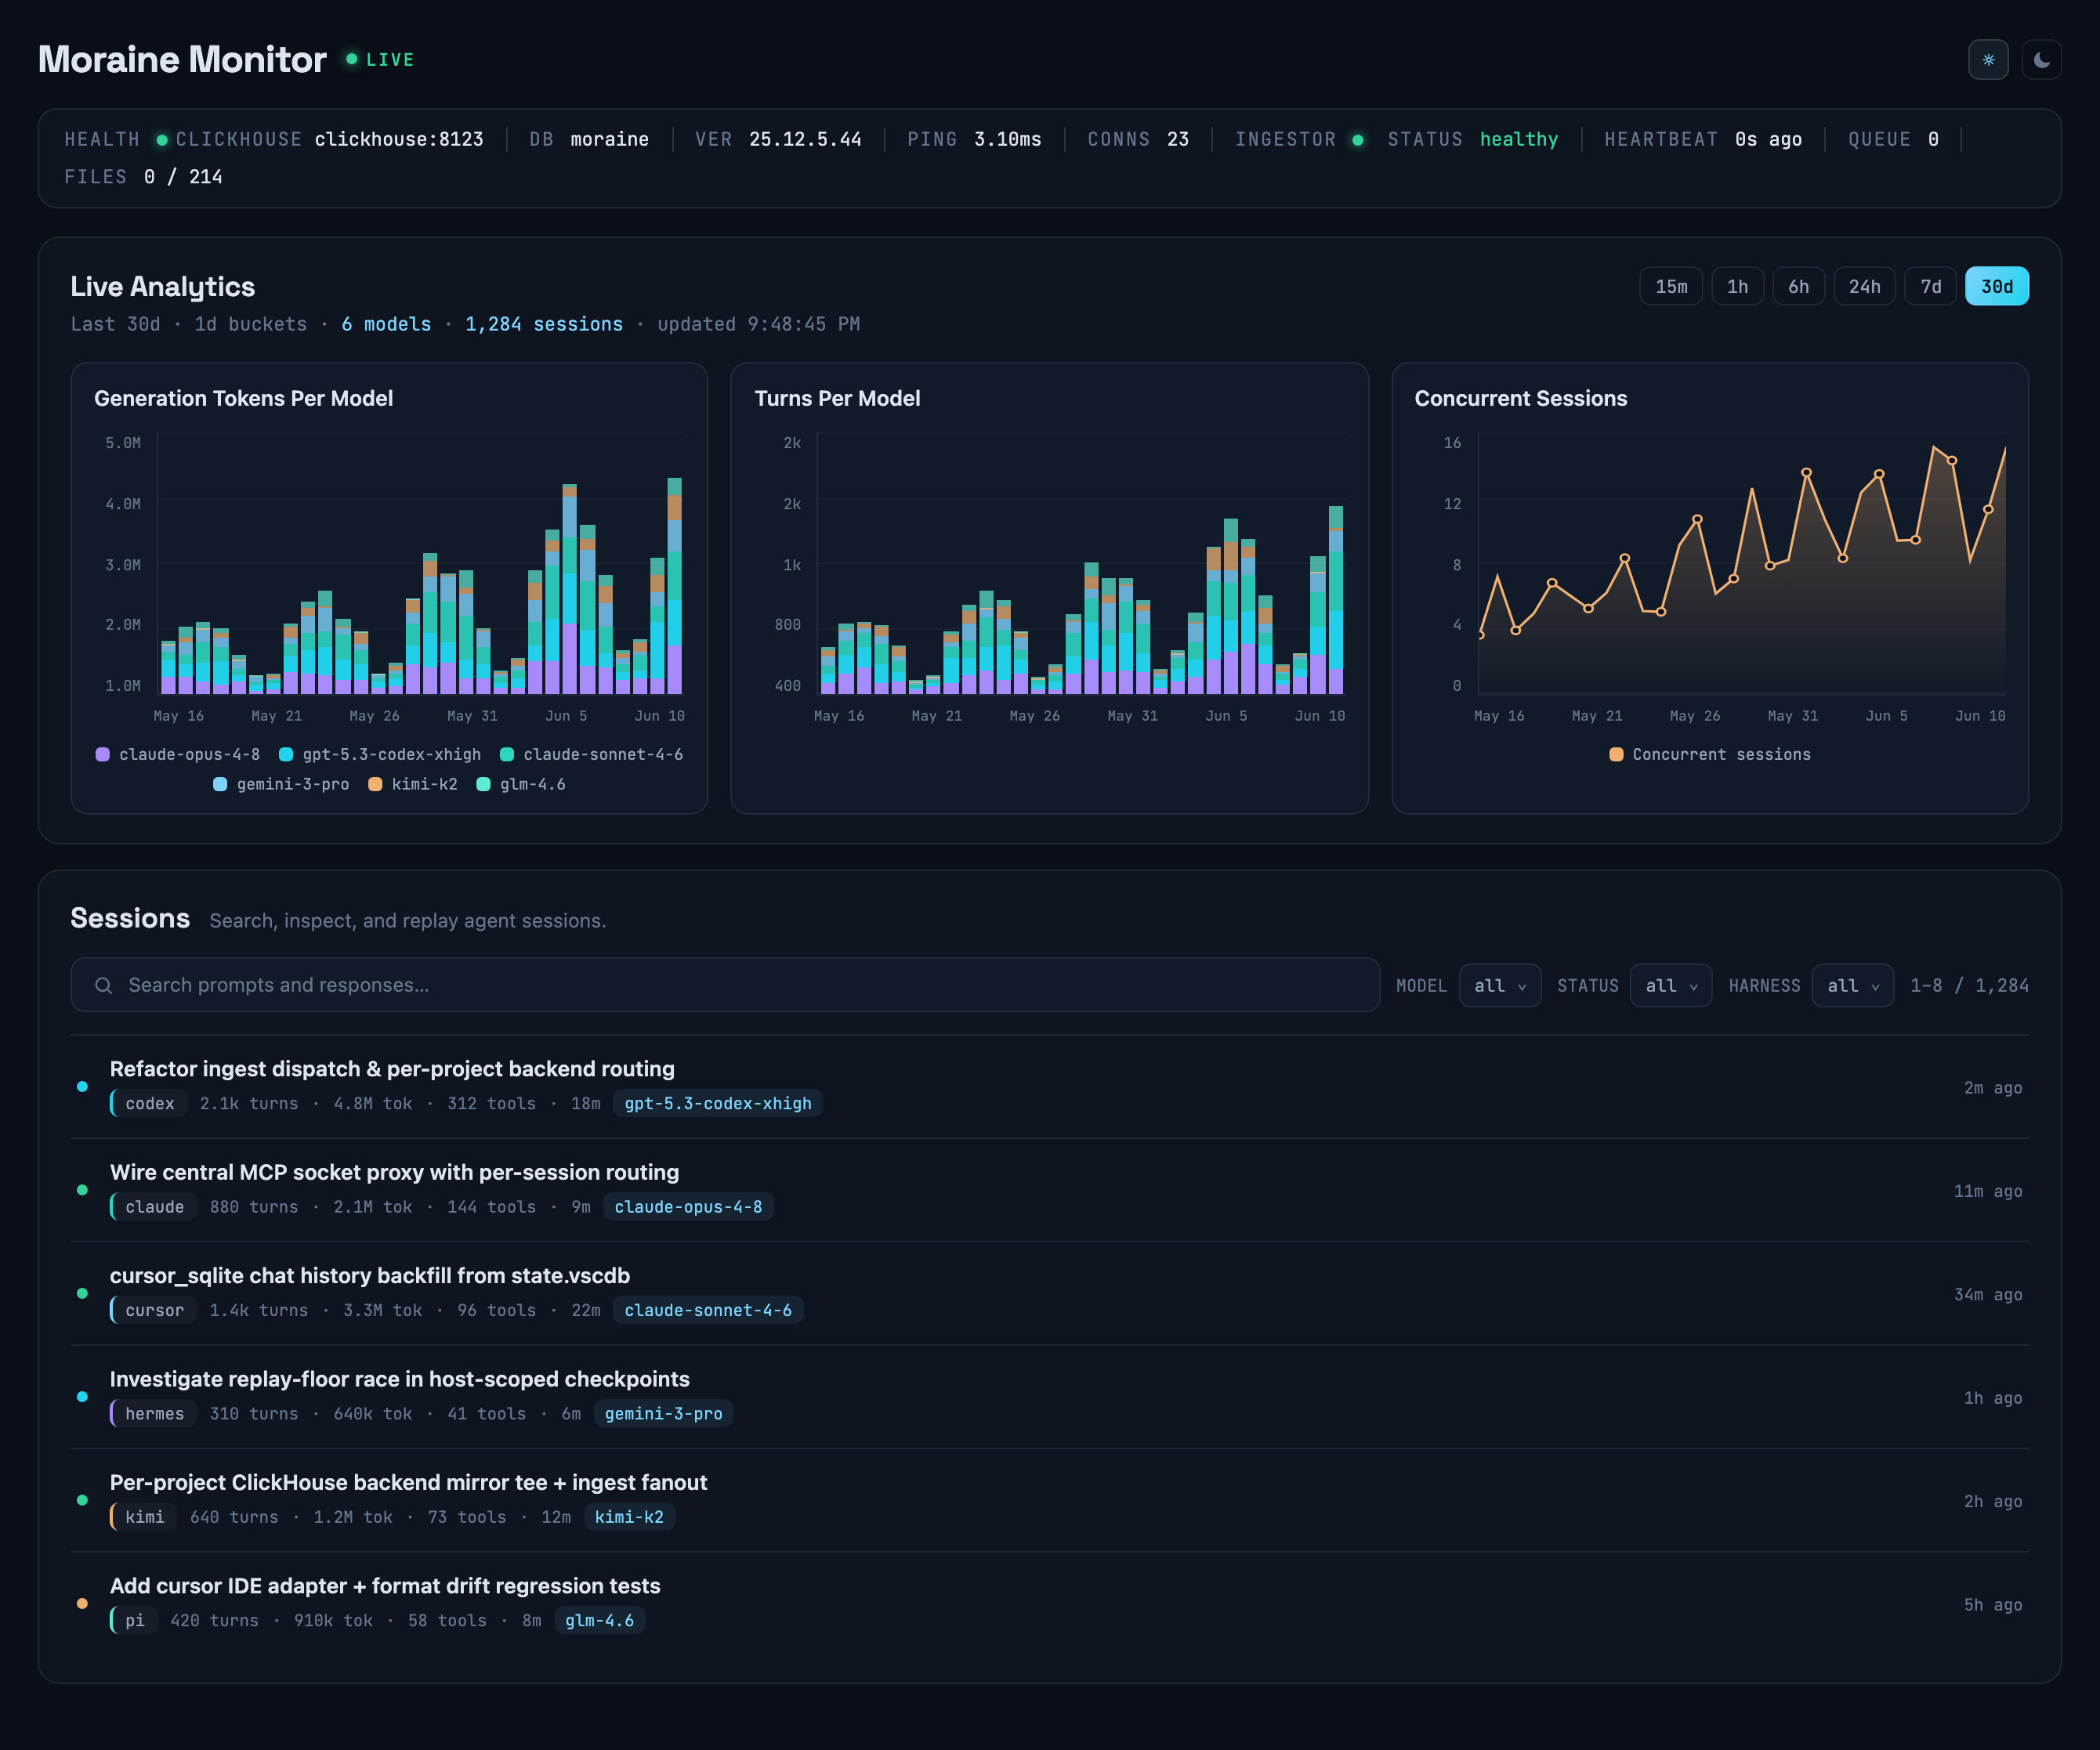The width and height of the screenshot is (2100, 1750).
Task: Click the "1–8 / 1,284" pagination text
Action: coord(1970,985)
